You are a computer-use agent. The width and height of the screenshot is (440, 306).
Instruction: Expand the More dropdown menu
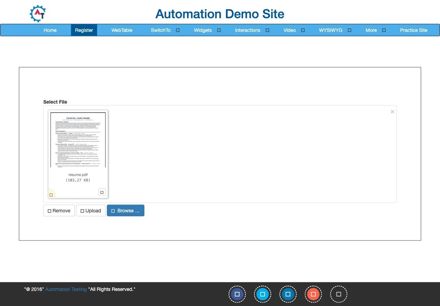click(x=375, y=30)
